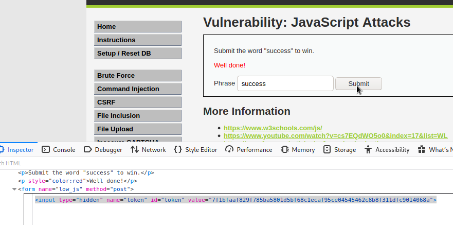Open the Accessibility tab label
The height and width of the screenshot is (225, 453).
click(392, 150)
